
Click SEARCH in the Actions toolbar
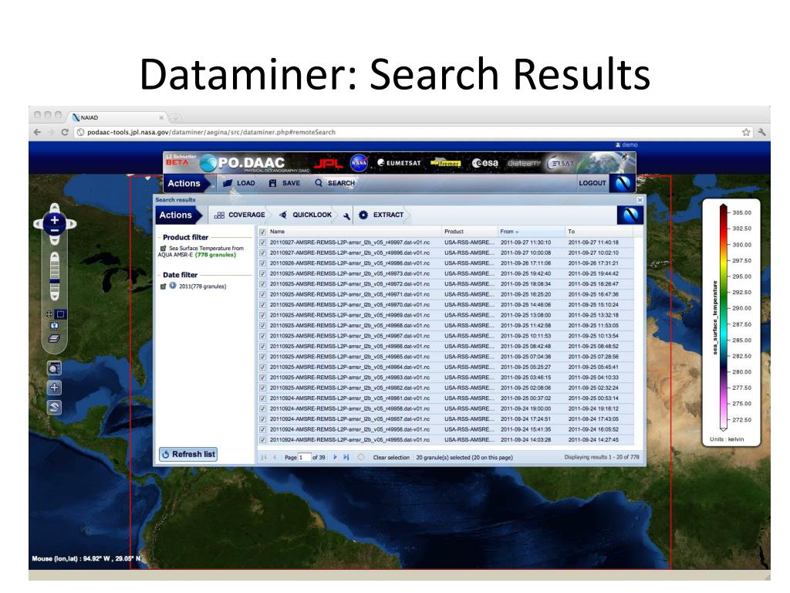tap(335, 183)
